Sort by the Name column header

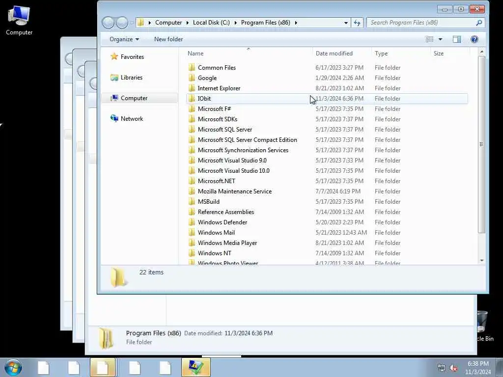pyautogui.click(x=249, y=53)
